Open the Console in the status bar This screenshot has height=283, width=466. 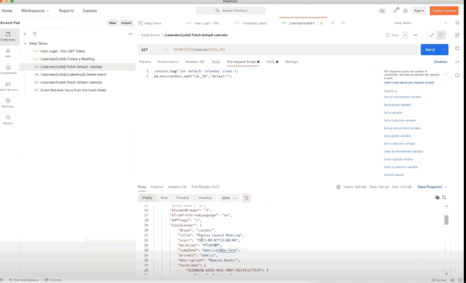(x=54, y=280)
